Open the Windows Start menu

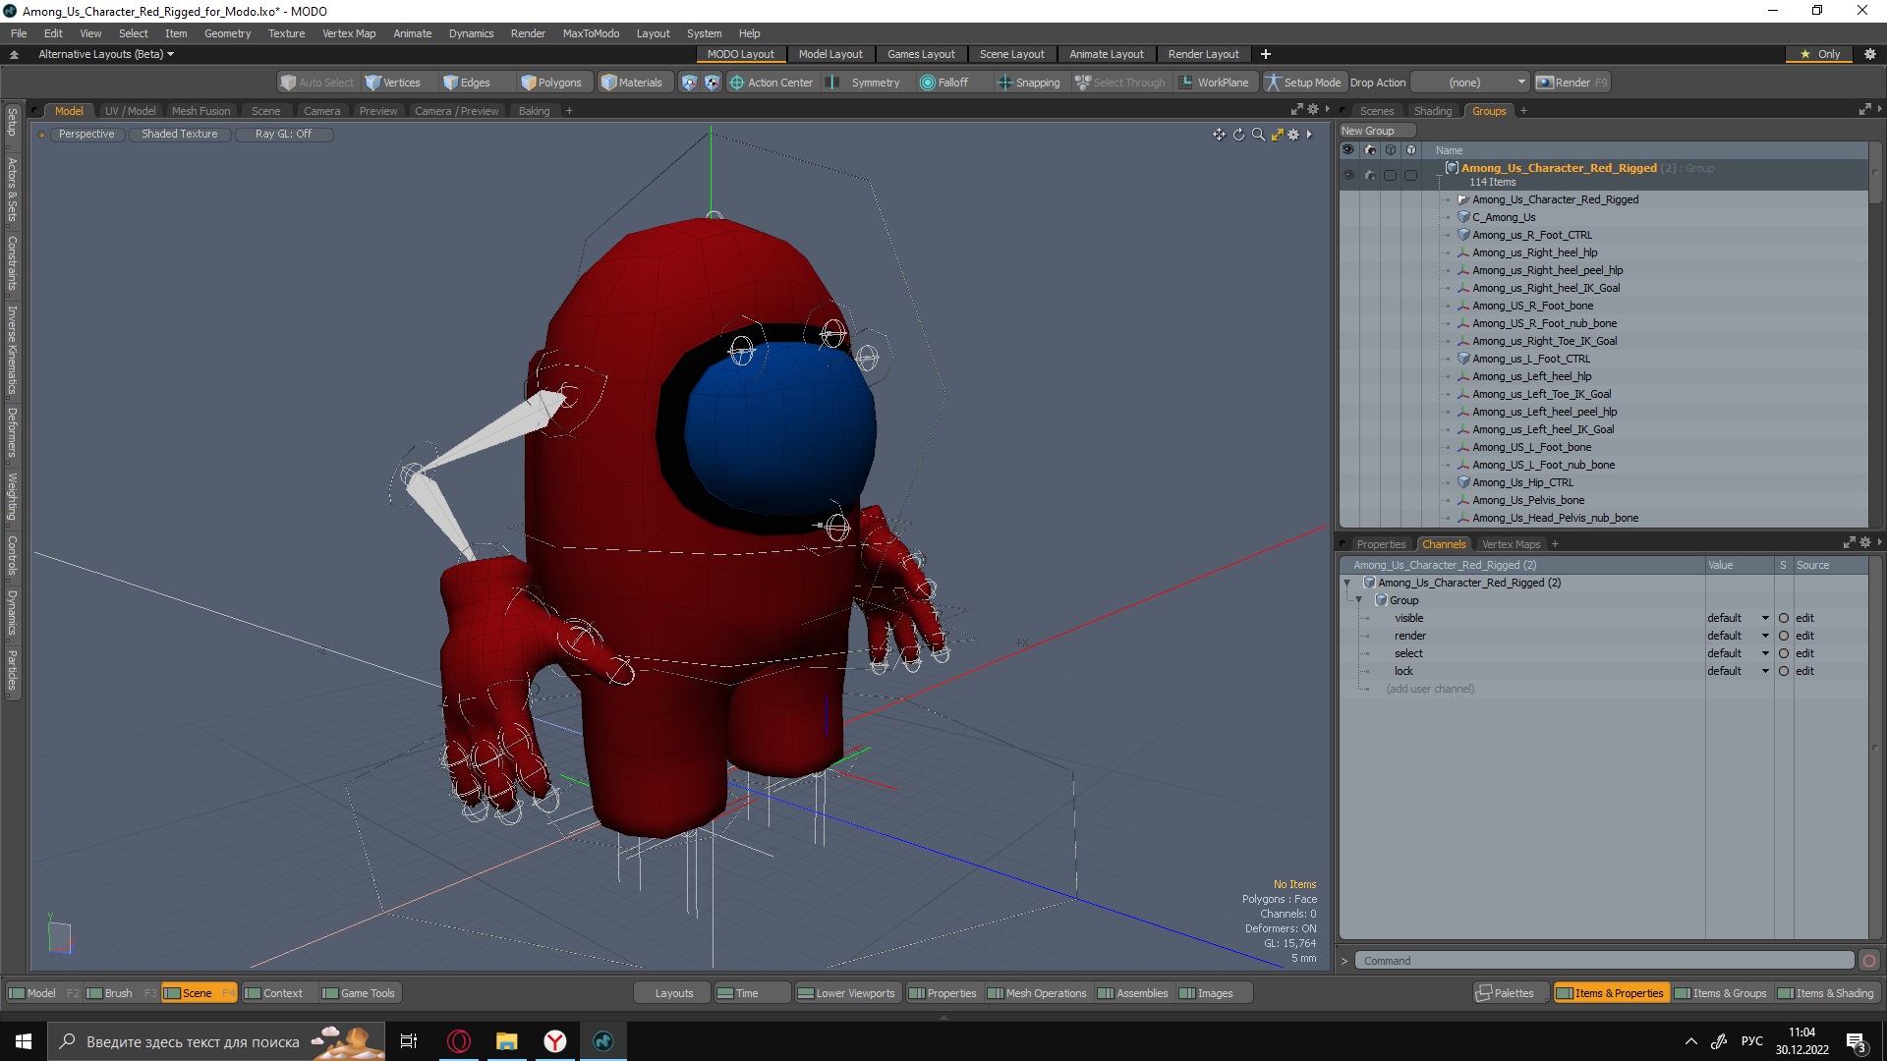coord(24,1041)
